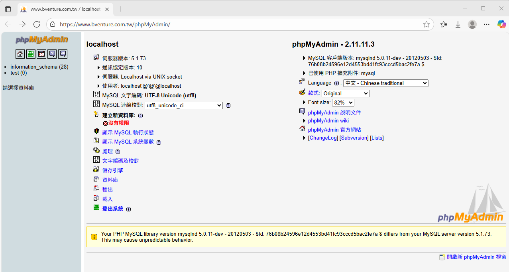Open the test database in sidebar
Image resolution: width=509 pixels, height=272 pixels.
pos(18,73)
